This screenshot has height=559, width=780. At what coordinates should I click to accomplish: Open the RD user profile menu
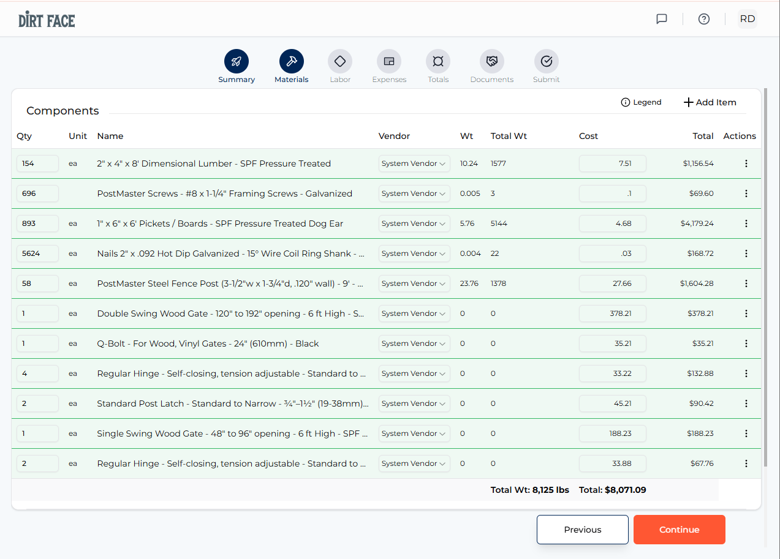748,19
